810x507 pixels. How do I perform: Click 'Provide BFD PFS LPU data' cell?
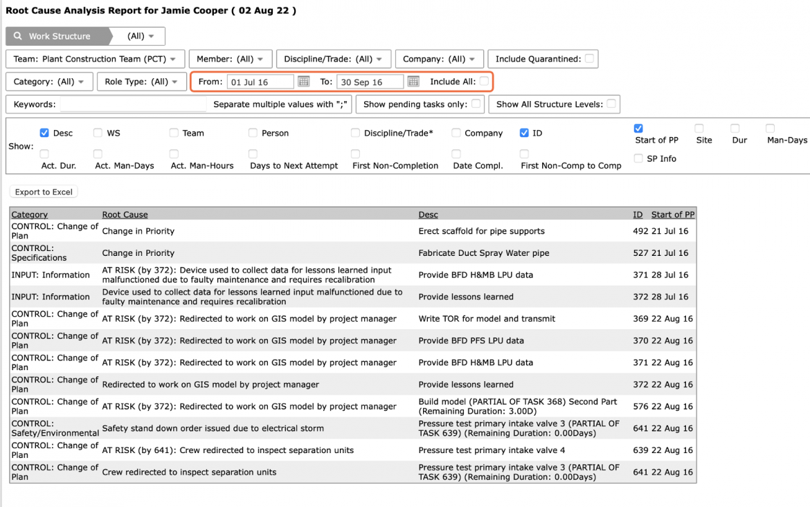(471, 341)
